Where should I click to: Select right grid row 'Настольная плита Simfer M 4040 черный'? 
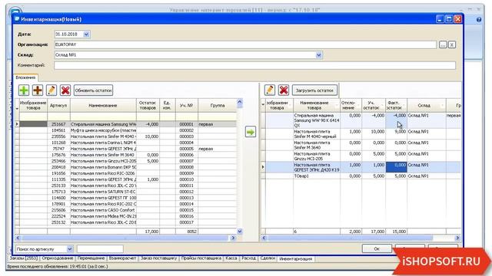361,134
